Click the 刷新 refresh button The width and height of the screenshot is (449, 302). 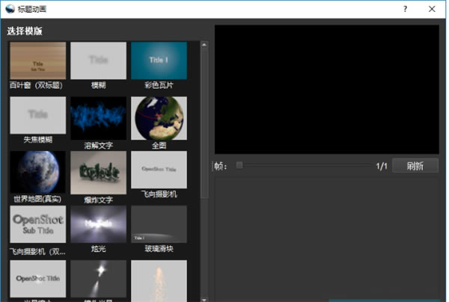coord(415,166)
